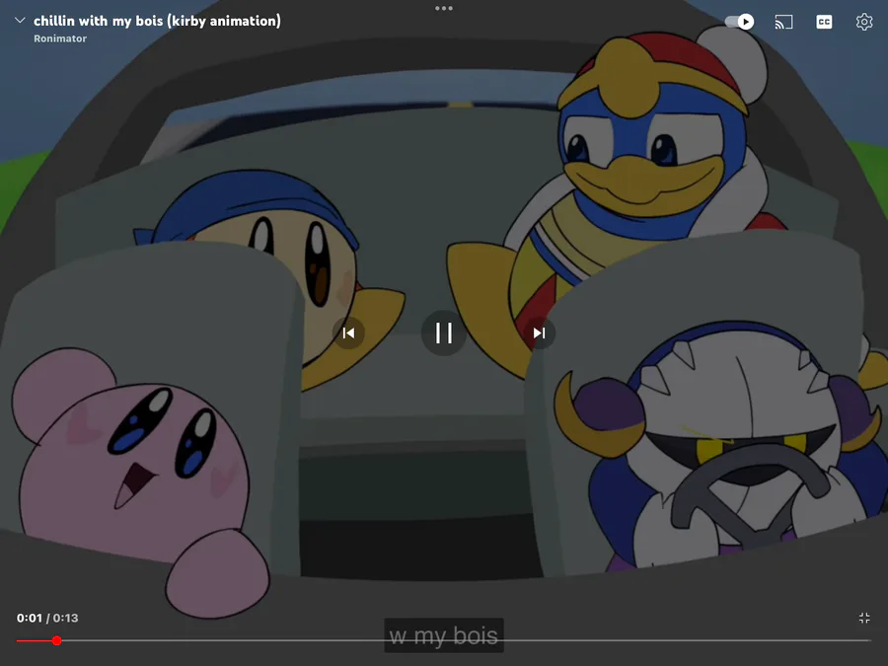The image size is (888, 666).
Task: Skip to the previous video
Action: [348, 333]
